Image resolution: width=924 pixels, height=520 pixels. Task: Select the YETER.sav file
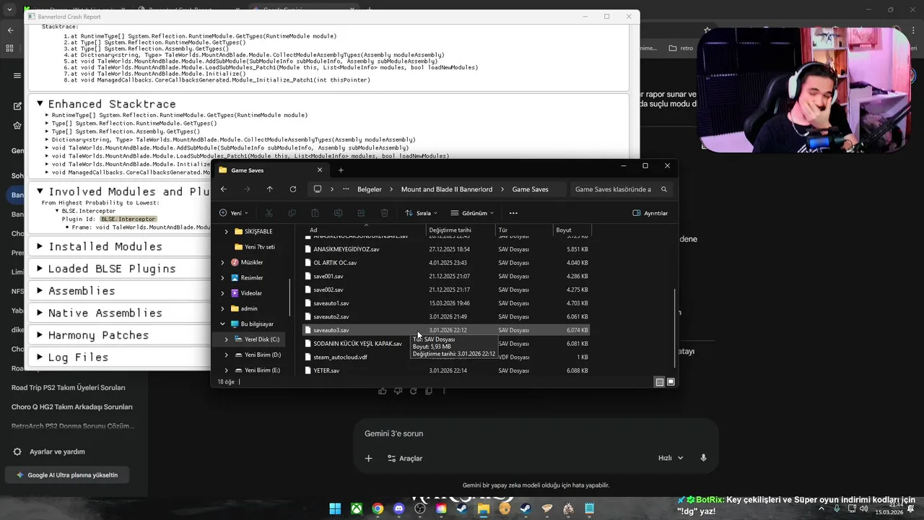[447, 370]
